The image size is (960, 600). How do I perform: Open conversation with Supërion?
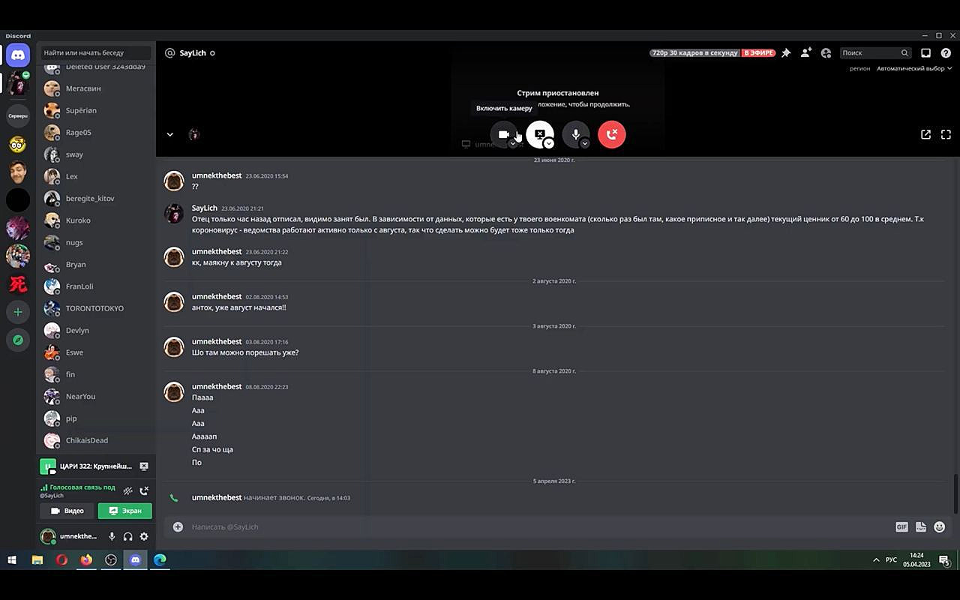pos(96,110)
